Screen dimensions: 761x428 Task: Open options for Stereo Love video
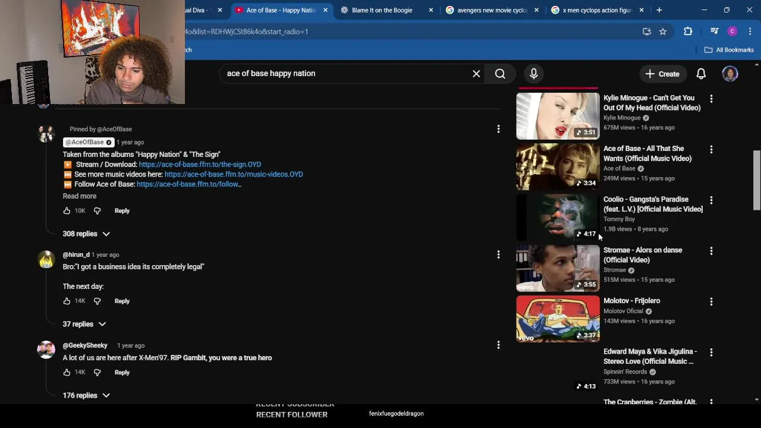711,353
